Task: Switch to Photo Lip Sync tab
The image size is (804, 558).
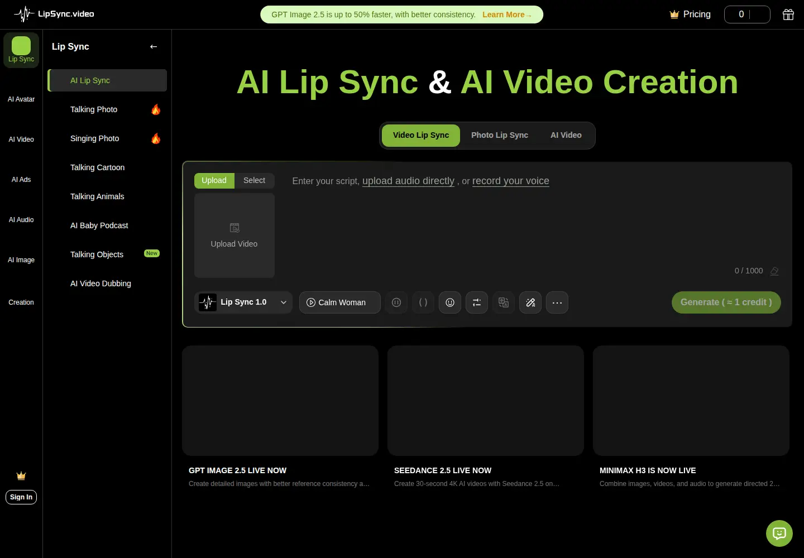Action: 500,136
